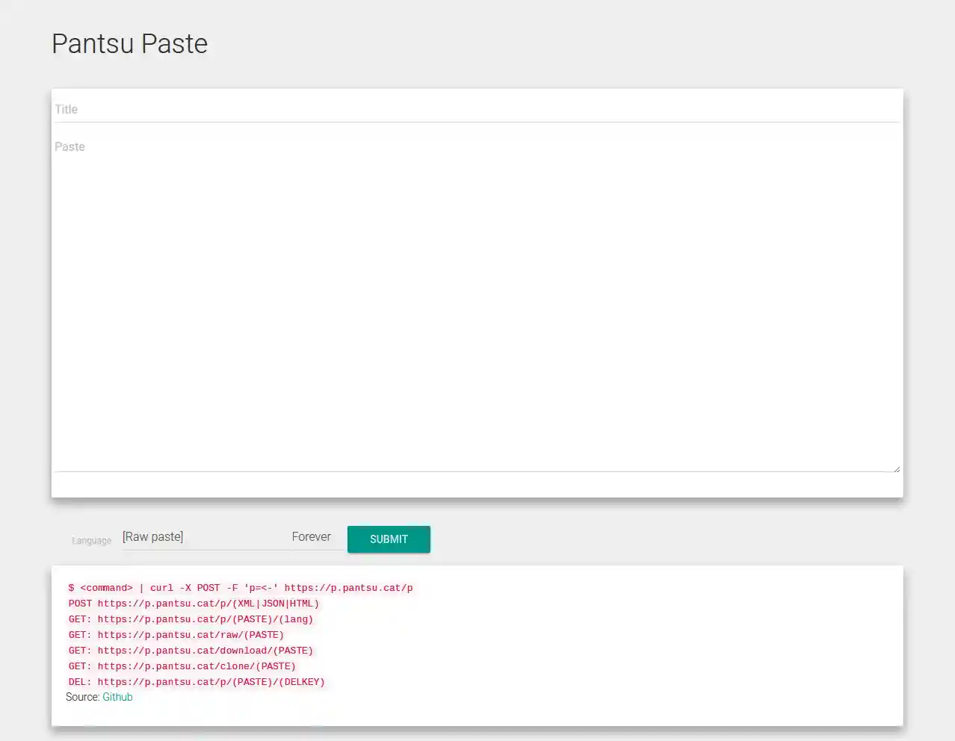Select the curl POST command line

click(x=241, y=588)
